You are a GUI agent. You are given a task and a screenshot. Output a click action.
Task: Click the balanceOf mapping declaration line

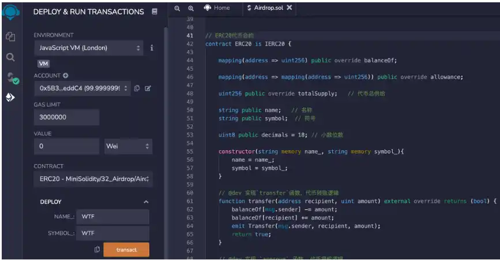[x=308, y=60]
